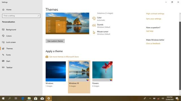Viewport: 181px width, 101px height.
Task: Open Task View on the taskbar
Action: pos(16,98)
